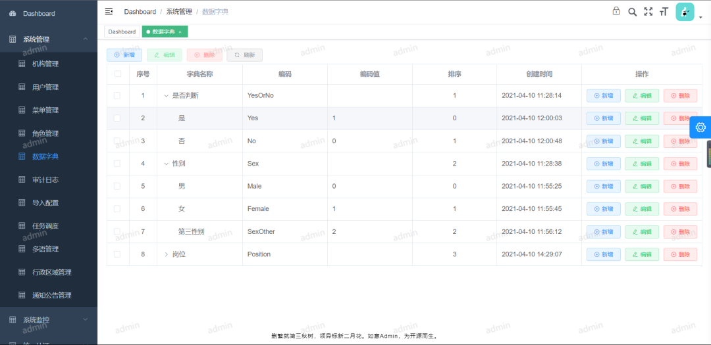The width and height of the screenshot is (711, 345).
Task: Collapse the 系统管理 sidebar menu
Action: click(85, 39)
